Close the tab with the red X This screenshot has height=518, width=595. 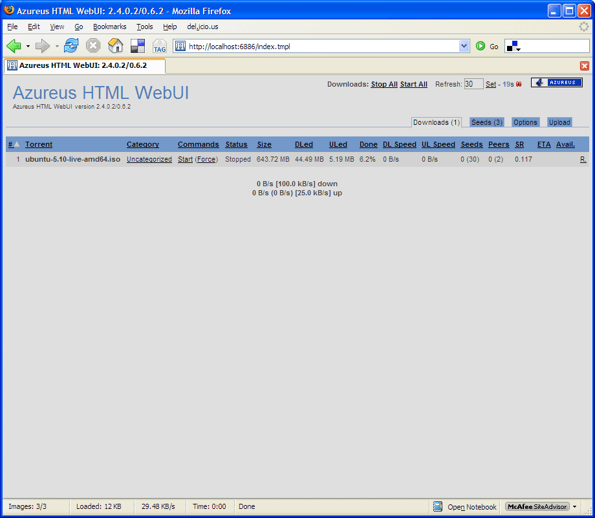[585, 66]
